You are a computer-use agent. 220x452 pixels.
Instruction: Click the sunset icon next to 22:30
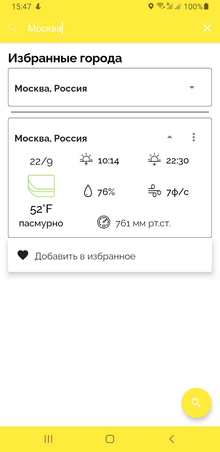coord(154,159)
